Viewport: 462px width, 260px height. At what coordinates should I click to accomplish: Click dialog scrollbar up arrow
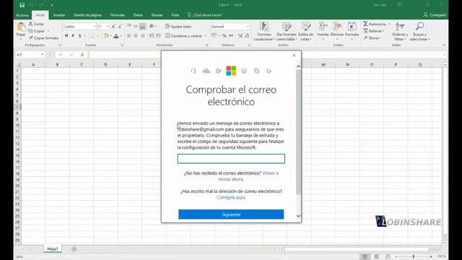point(298,66)
